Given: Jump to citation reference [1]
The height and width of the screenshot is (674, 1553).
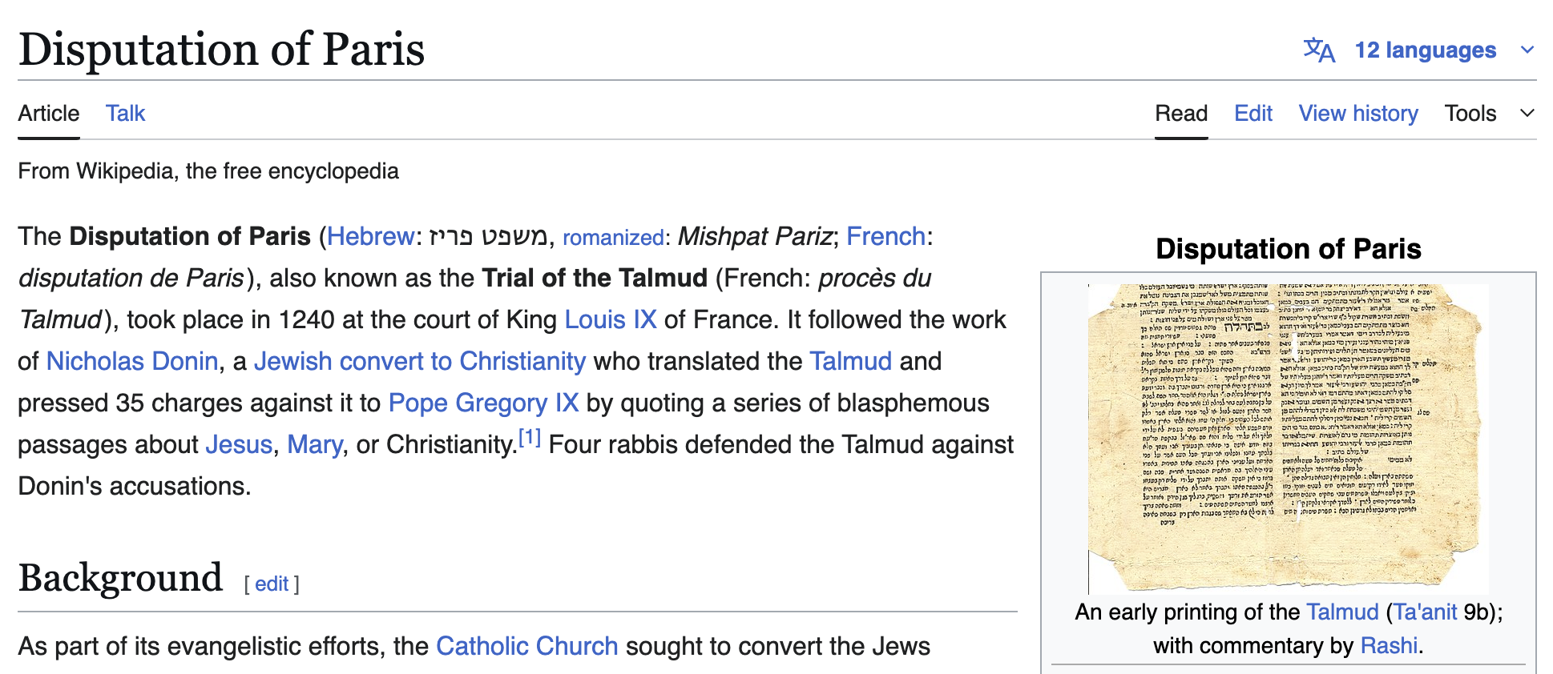Looking at the screenshot, I should 530,438.
